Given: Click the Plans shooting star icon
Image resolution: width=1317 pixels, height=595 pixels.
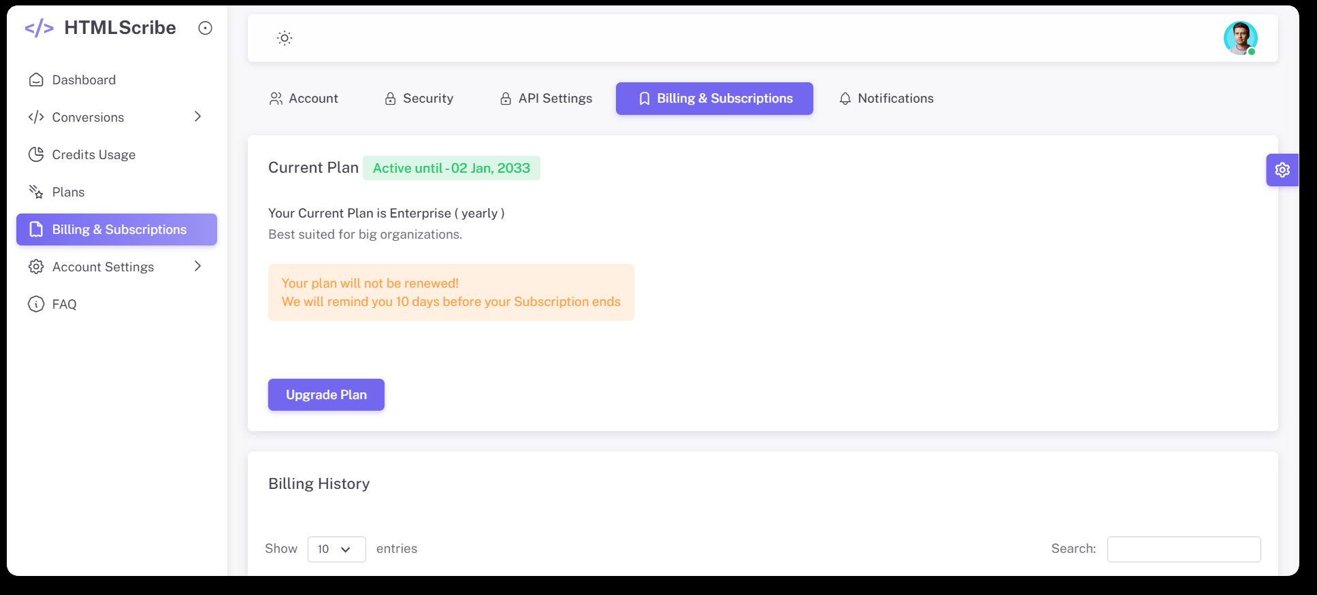Looking at the screenshot, I should point(36,192).
